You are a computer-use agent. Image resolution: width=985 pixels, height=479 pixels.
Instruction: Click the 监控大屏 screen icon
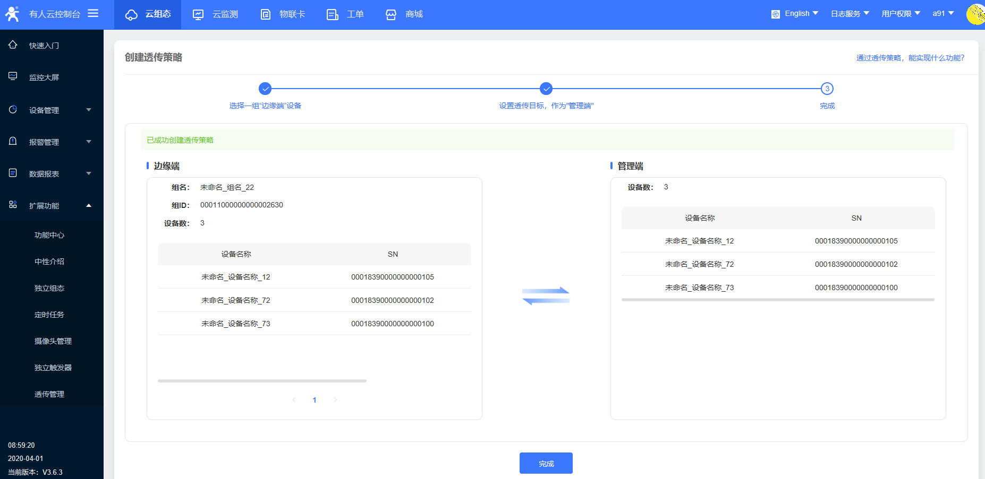(13, 76)
